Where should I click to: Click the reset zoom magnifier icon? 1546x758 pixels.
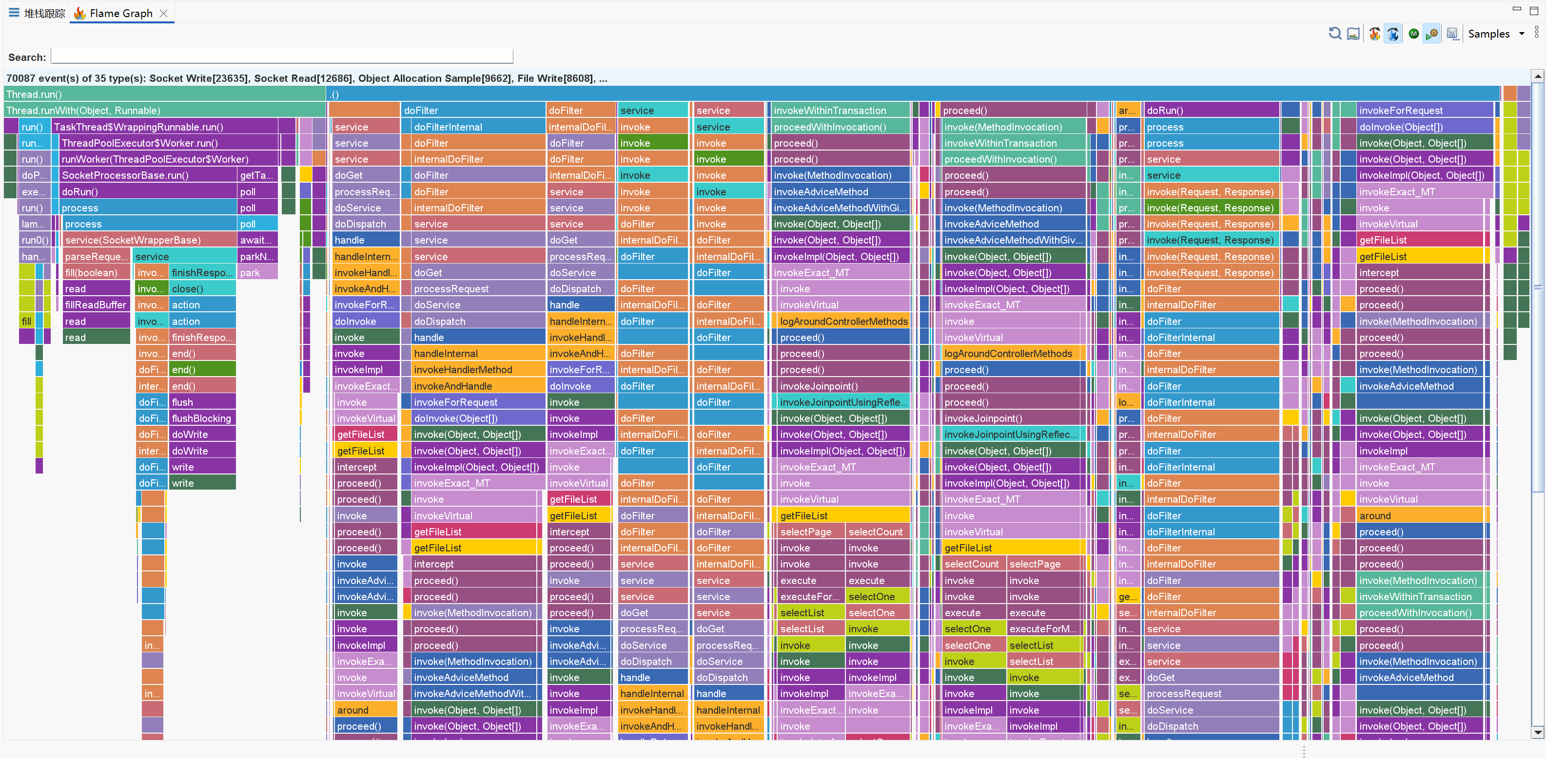coord(1335,34)
